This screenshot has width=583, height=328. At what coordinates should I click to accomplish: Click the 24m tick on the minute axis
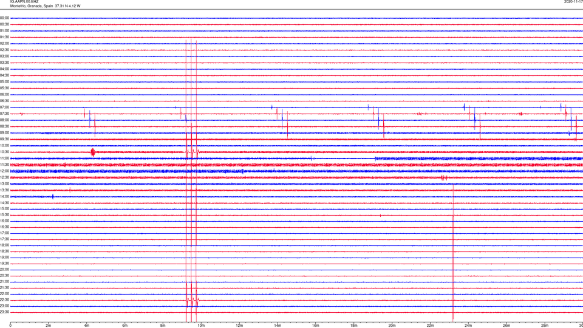click(x=468, y=326)
